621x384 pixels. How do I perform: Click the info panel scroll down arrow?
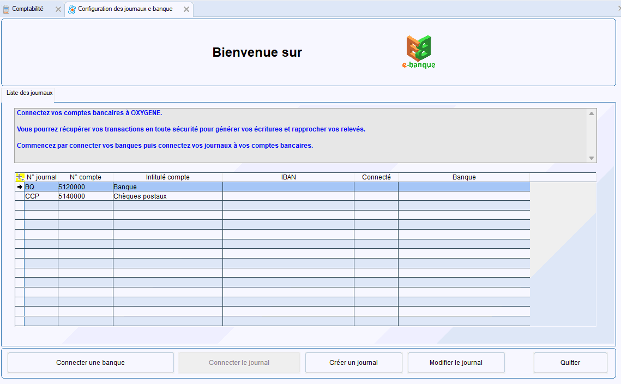592,158
